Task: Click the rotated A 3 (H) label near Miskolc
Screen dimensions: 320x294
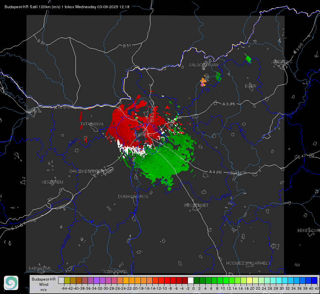Action: coord(298,49)
